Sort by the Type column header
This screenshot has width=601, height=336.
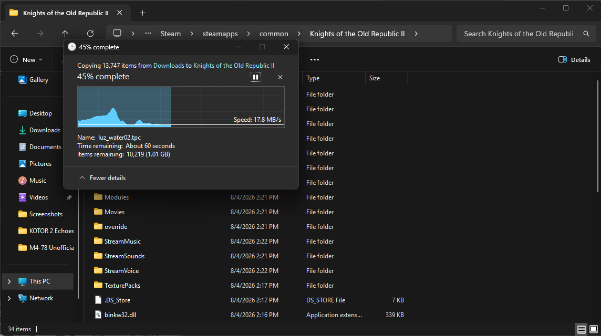coord(334,78)
